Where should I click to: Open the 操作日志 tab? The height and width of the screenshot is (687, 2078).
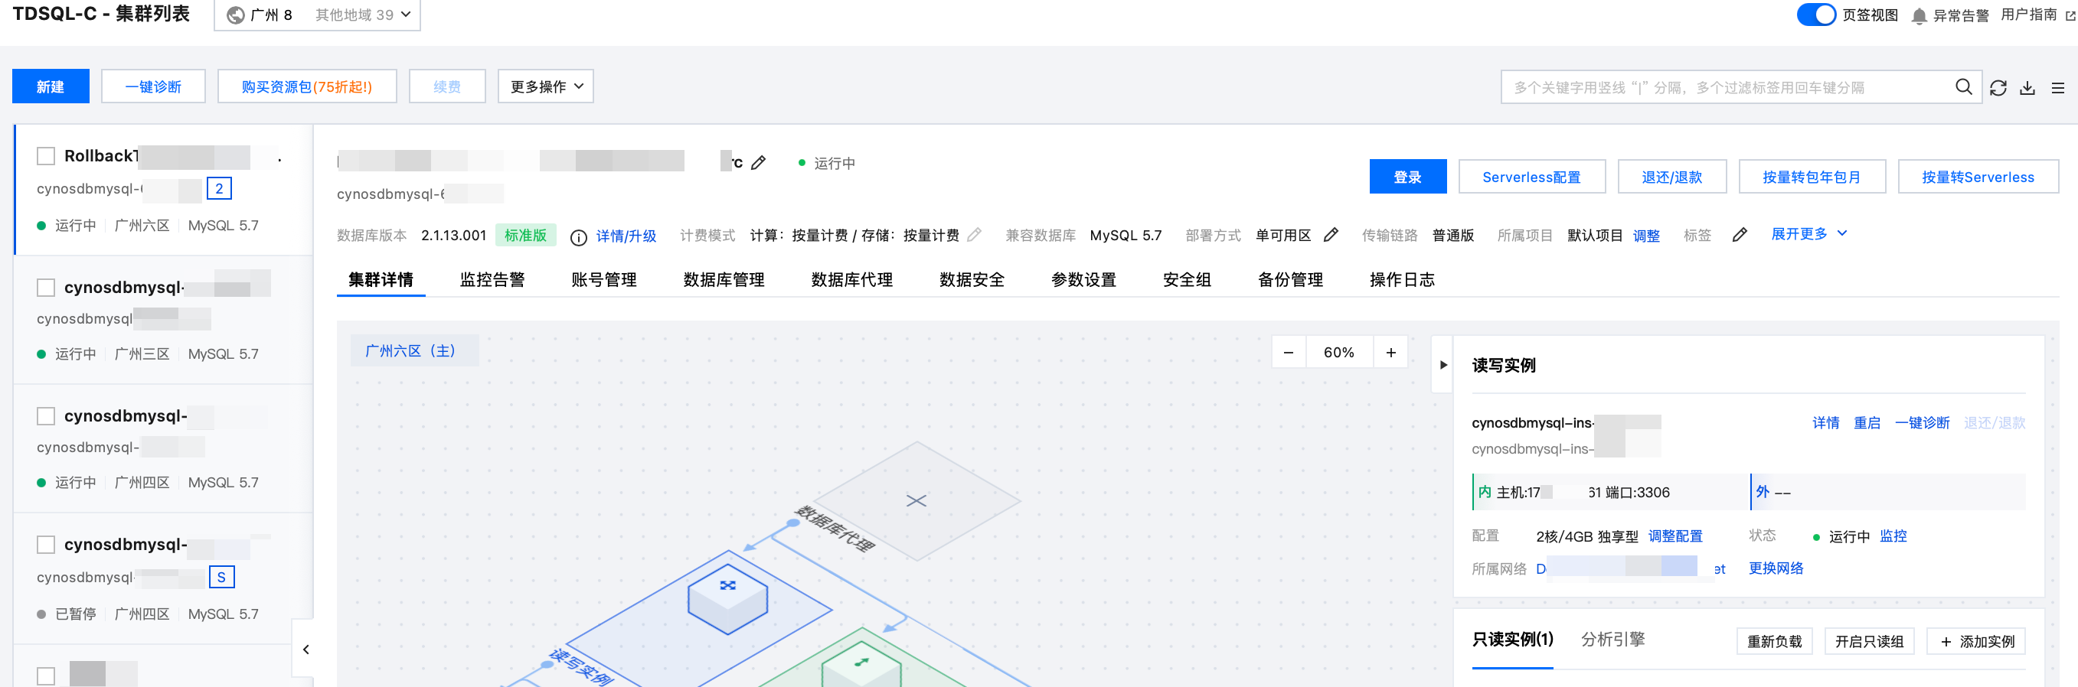pos(1402,280)
